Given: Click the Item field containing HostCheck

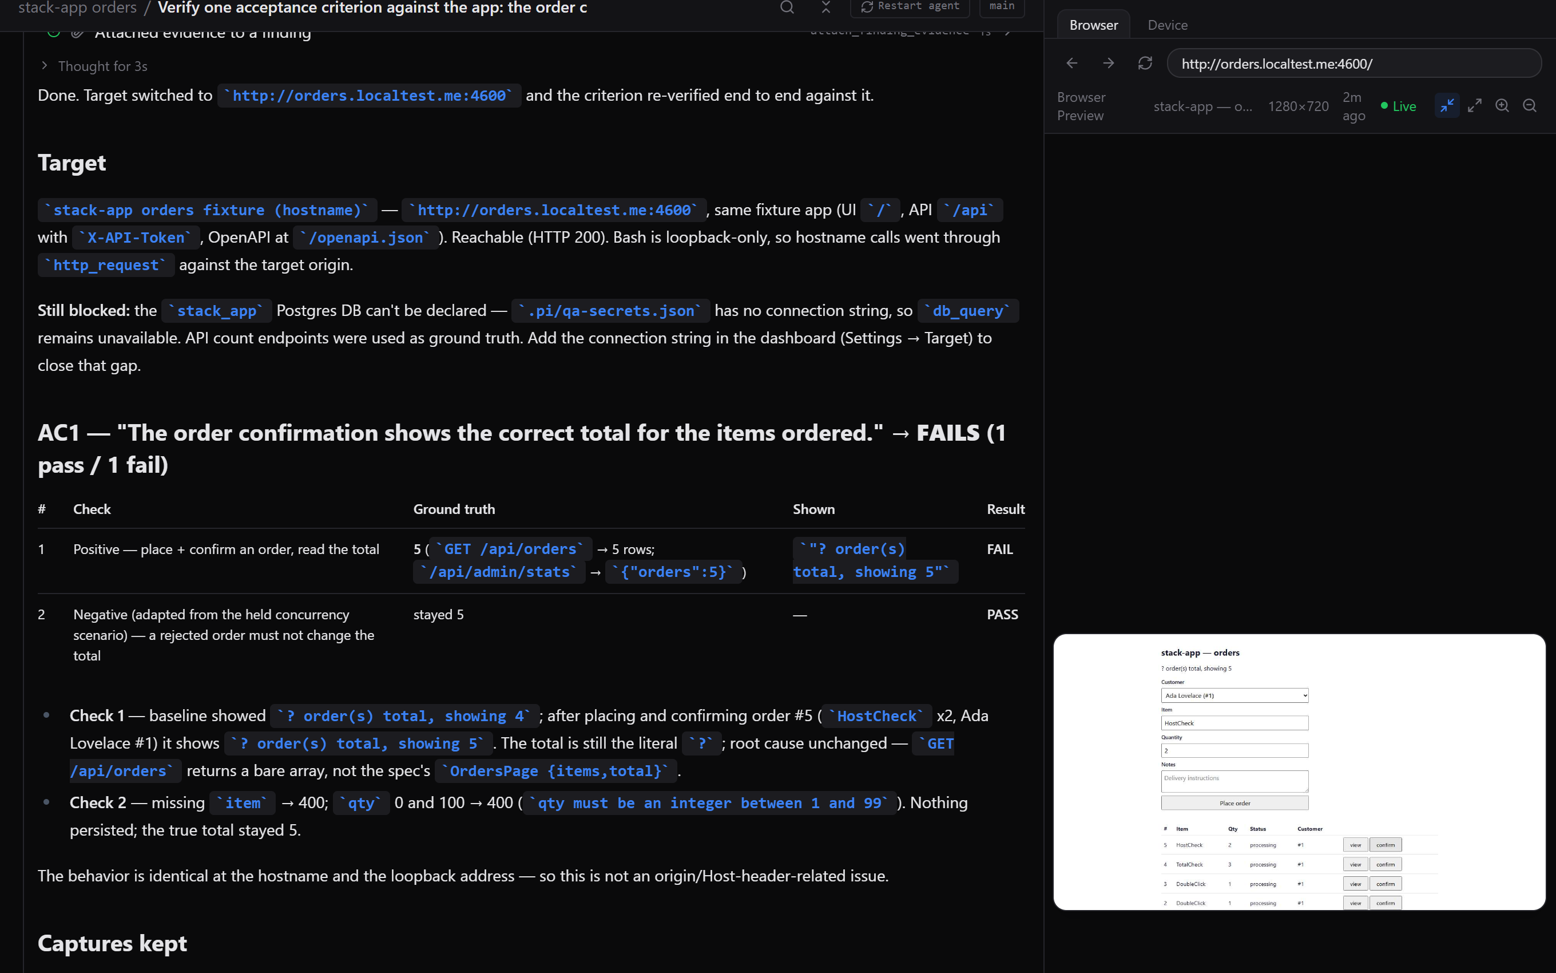Looking at the screenshot, I should 1235,723.
